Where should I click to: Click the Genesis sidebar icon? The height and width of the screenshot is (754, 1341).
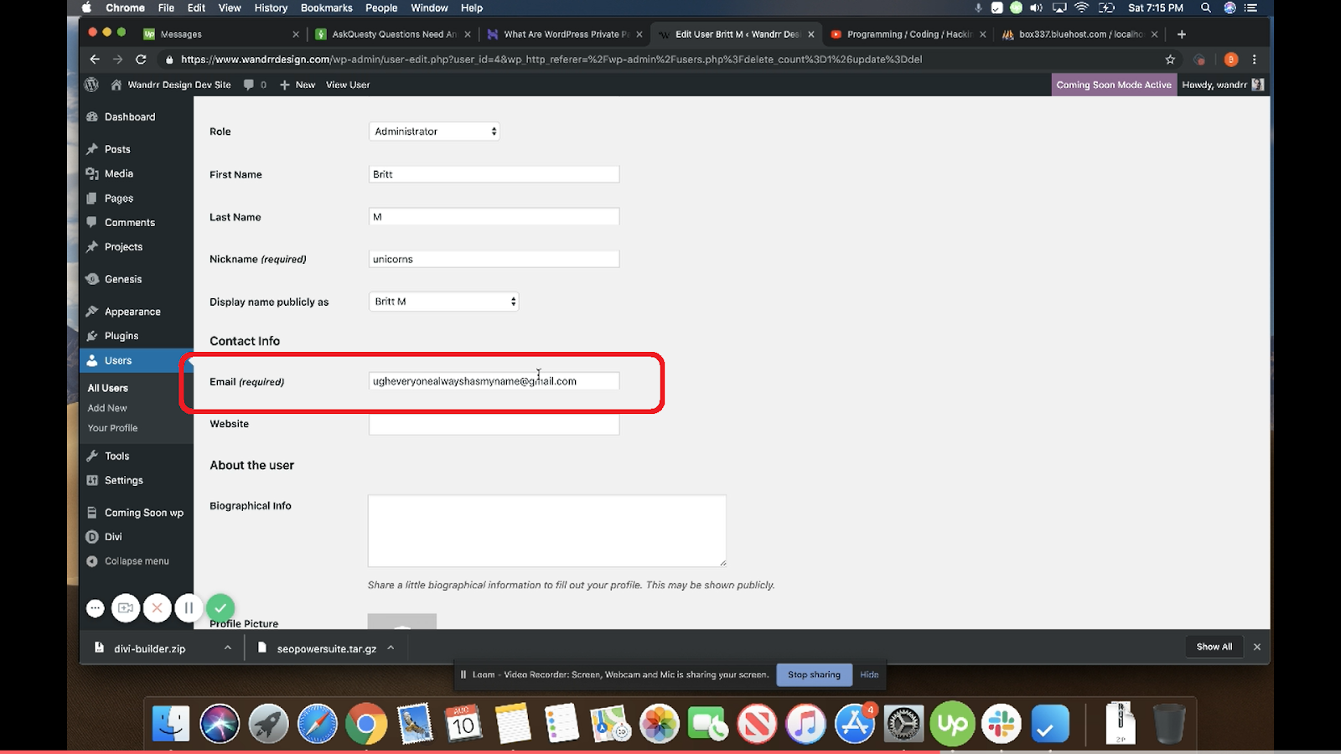(94, 278)
